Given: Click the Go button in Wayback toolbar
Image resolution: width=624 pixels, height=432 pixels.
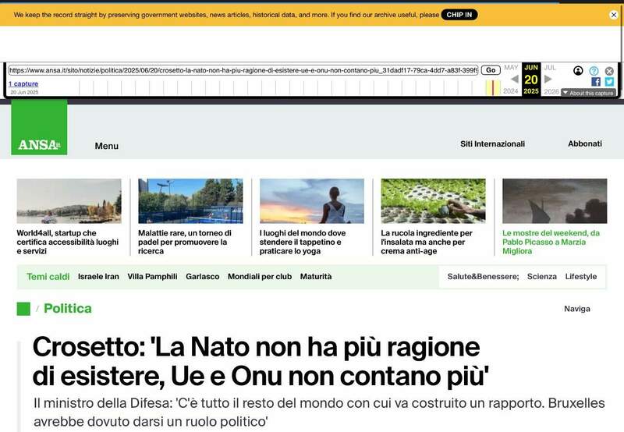Looking at the screenshot, I should (491, 70).
